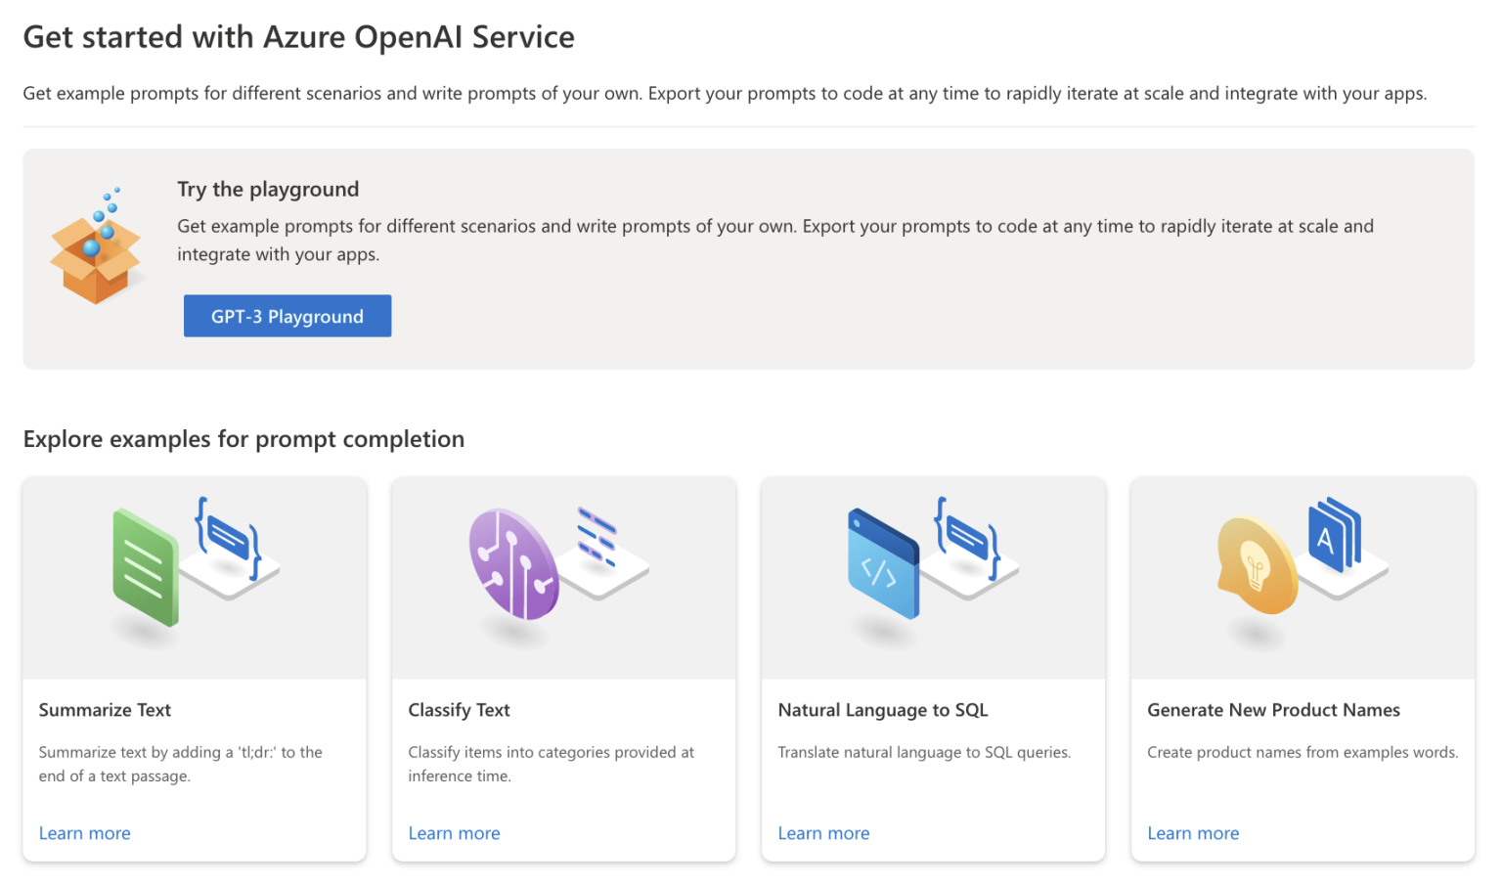Click 'Classify items into categories' description text
This screenshot has width=1502, height=886.
[x=552, y=764]
